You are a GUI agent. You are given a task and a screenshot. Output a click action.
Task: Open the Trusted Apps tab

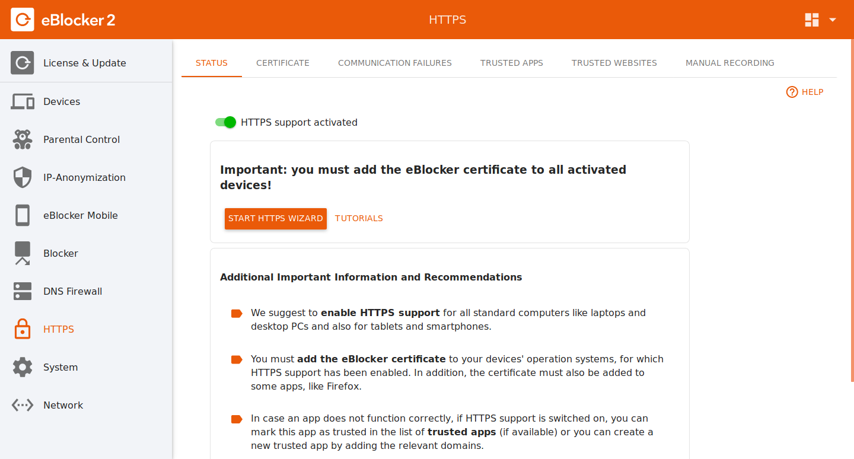coord(512,63)
